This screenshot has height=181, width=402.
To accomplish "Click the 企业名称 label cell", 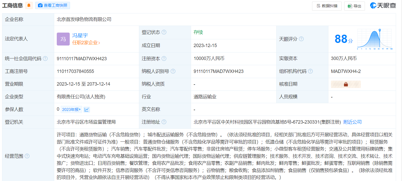I will point(28,19).
